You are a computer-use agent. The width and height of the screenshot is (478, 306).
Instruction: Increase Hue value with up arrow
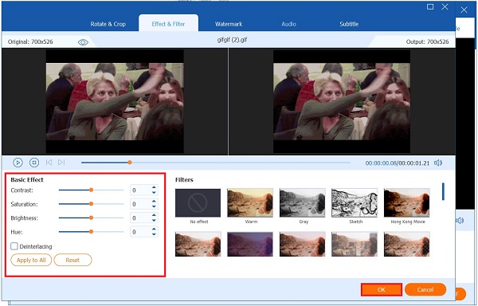(154, 229)
